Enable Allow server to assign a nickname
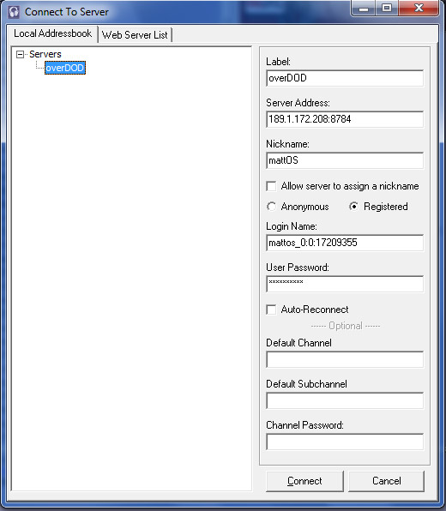The height and width of the screenshot is (511, 446). point(271,186)
